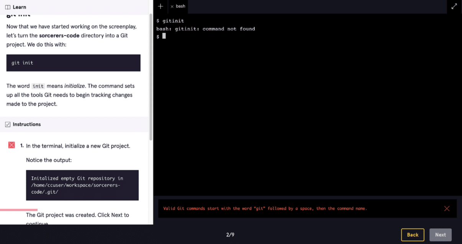The height and width of the screenshot is (244, 462).
Task: Click the git init code block
Action: coord(73,63)
